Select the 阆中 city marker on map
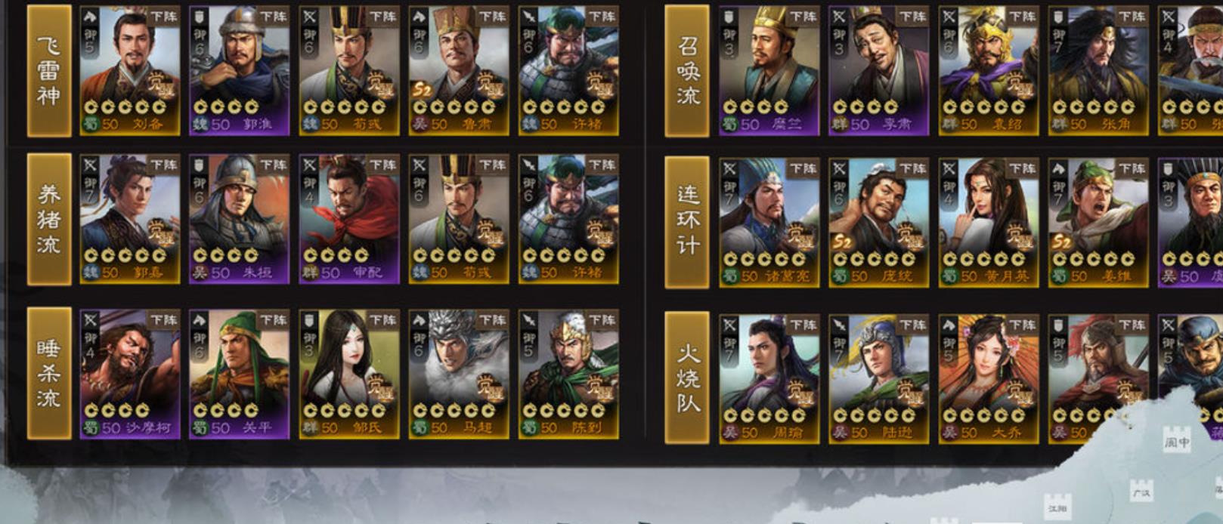This screenshot has height=524, width=1223. click(x=1176, y=442)
